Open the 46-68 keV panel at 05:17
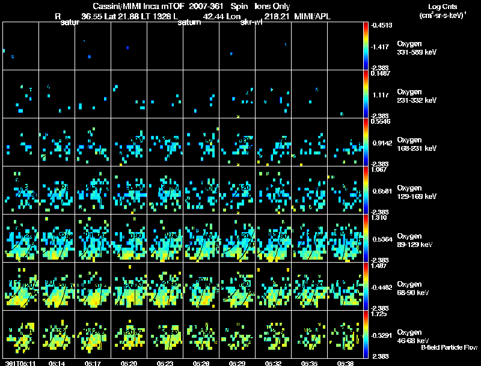The width and height of the screenshot is (481, 366). [x=93, y=334]
